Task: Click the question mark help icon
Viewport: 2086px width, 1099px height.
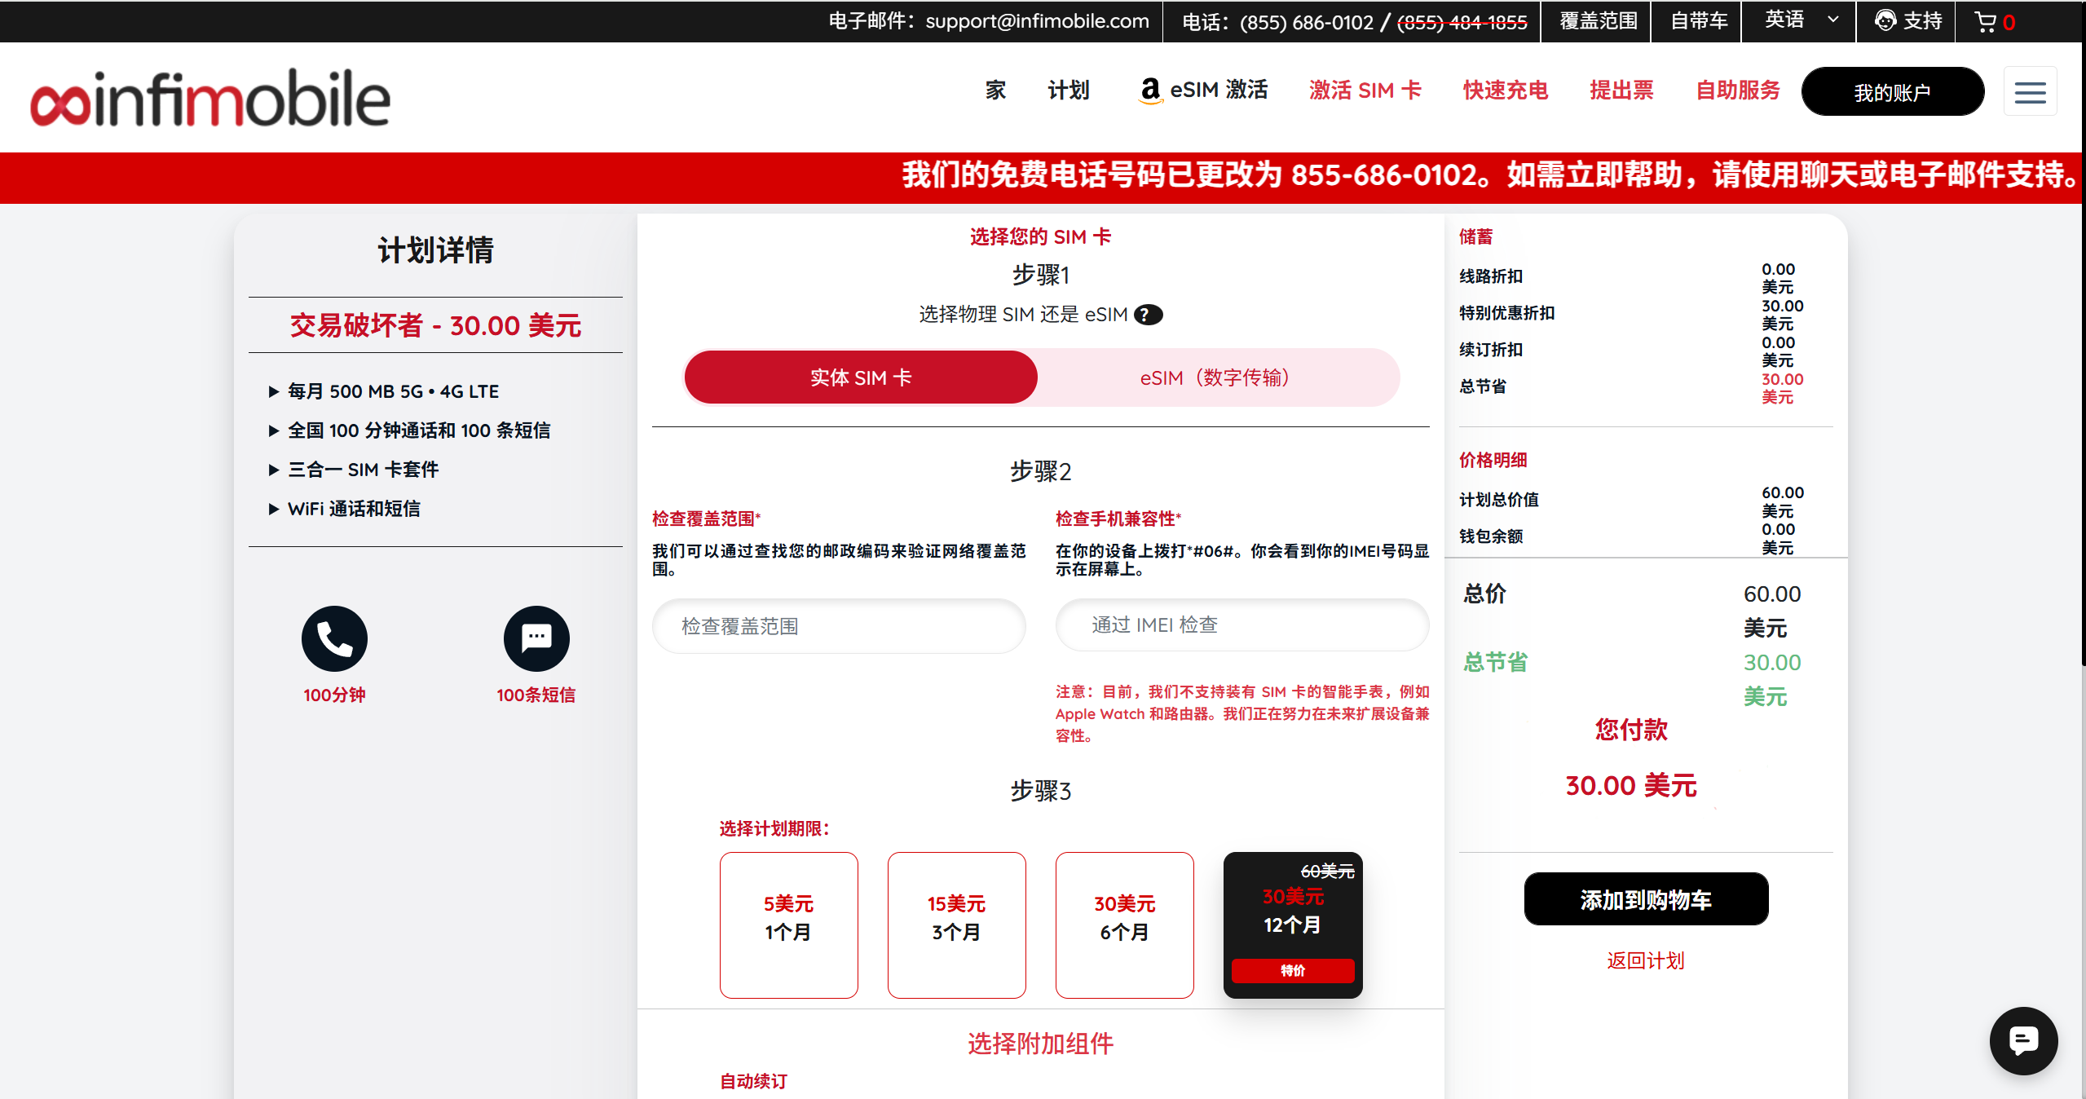Action: [1148, 315]
